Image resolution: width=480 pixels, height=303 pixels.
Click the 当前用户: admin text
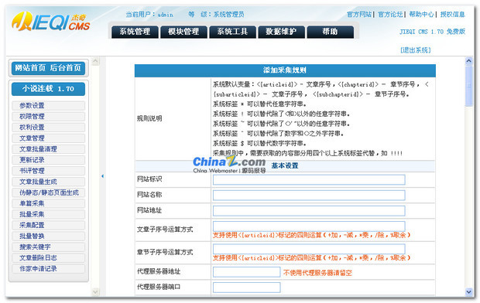[149, 15]
